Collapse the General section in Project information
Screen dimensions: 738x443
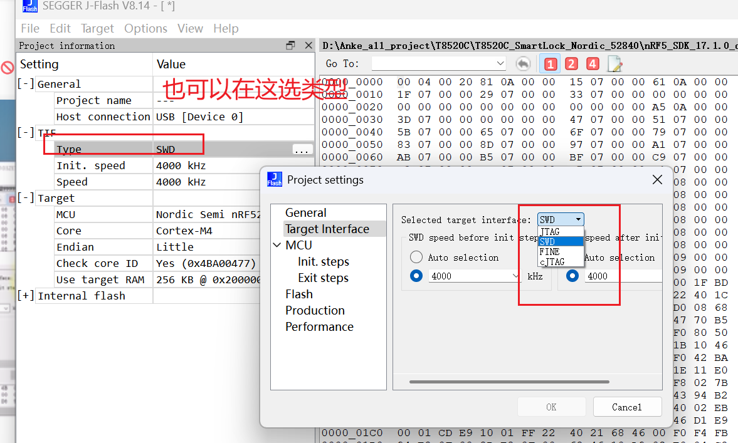[26, 84]
